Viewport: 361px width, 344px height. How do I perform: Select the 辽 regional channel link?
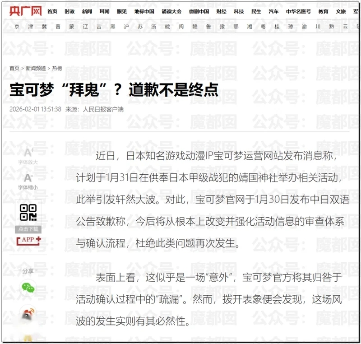coord(85,27)
